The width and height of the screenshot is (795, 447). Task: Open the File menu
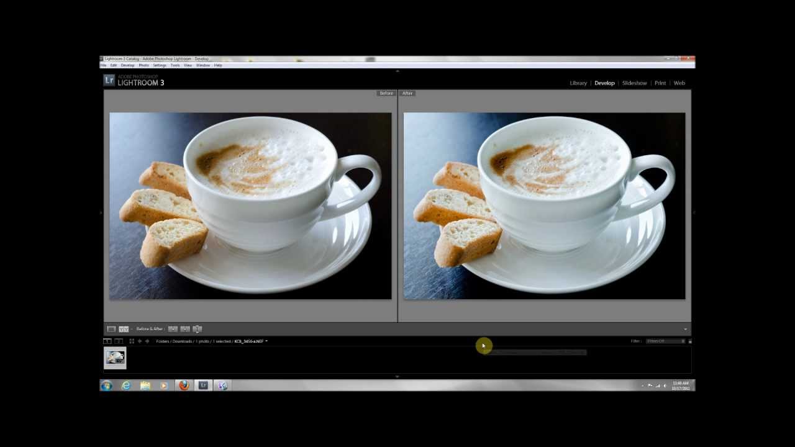click(x=104, y=65)
